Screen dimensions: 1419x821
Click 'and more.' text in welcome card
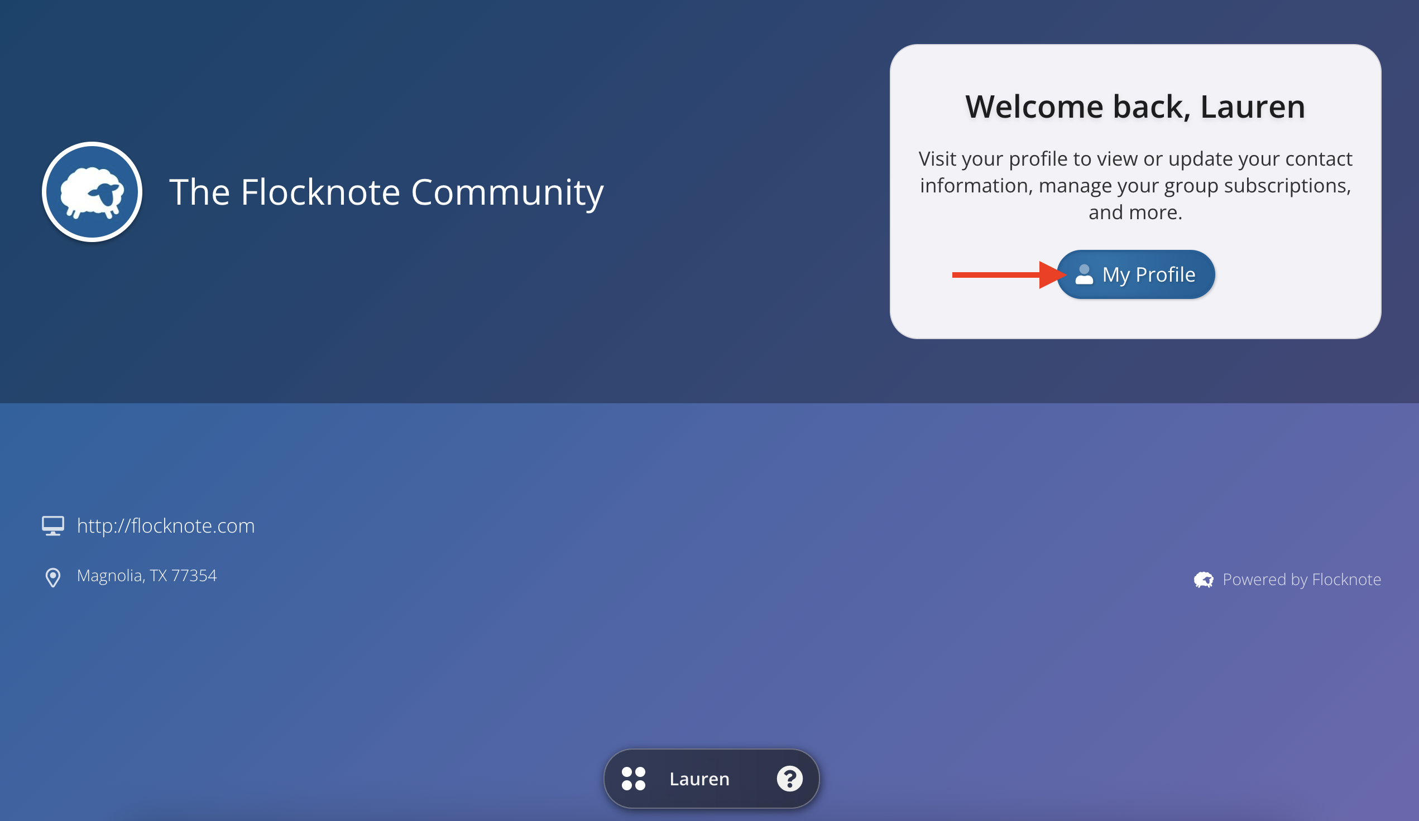tap(1135, 213)
